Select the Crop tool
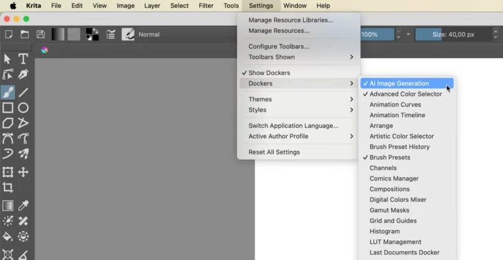The height and width of the screenshot is (260, 503). 8,187
